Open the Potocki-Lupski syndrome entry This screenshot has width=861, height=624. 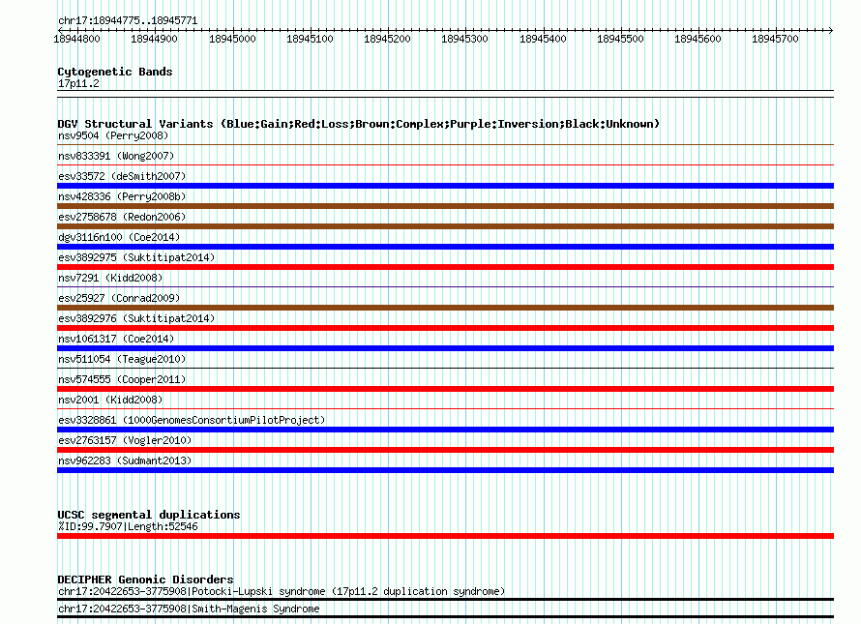(x=282, y=592)
